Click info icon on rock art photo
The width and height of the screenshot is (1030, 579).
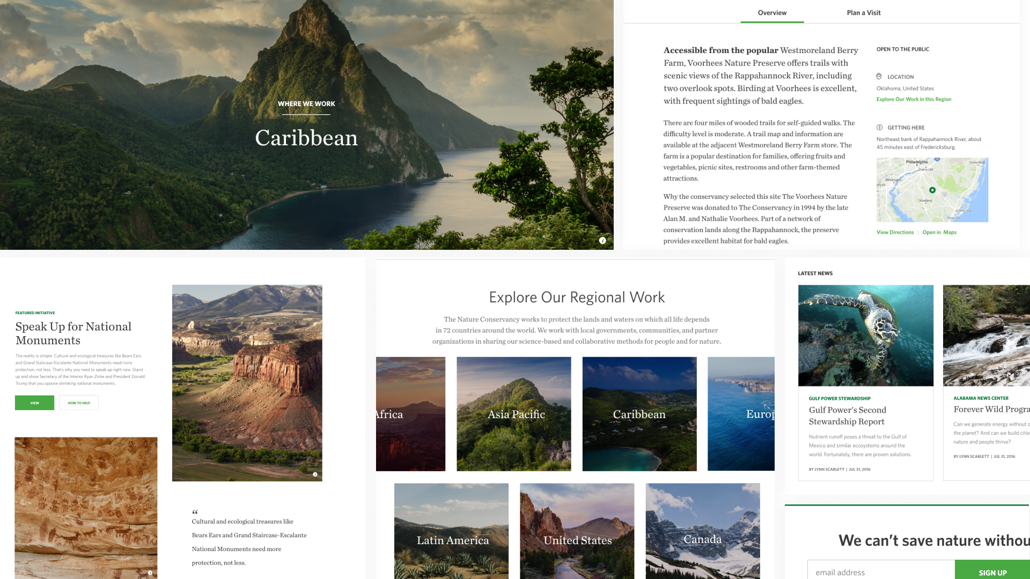pyautogui.click(x=150, y=573)
